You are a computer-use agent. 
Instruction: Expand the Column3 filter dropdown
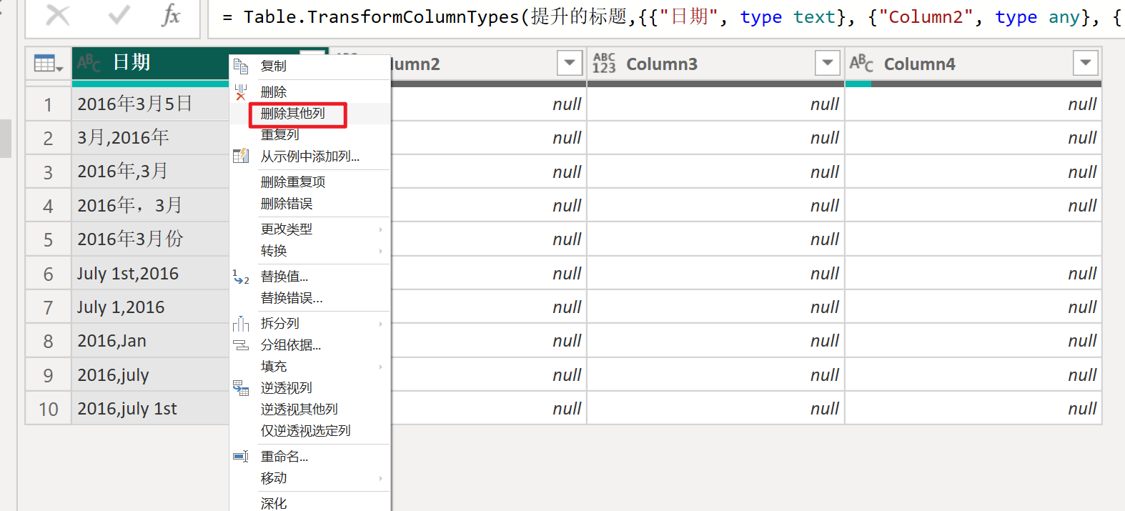[x=828, y=64]
